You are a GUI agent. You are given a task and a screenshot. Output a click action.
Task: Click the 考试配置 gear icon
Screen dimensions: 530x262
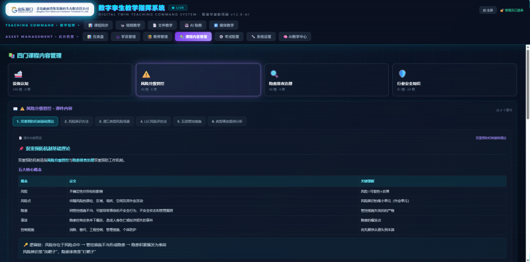[x=221, y=37]
